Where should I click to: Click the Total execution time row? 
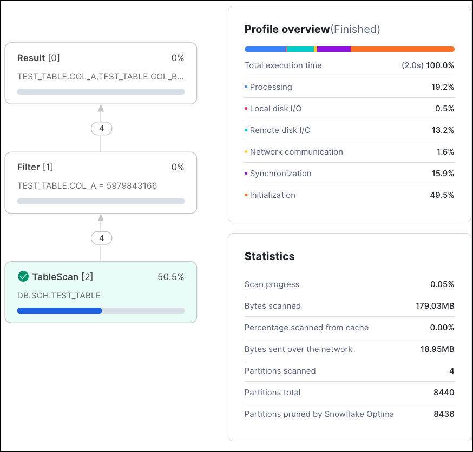pyautogui.click(x=349, y=65)
